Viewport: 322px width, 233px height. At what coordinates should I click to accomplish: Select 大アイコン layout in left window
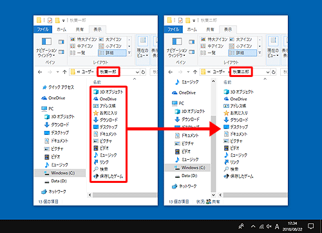tap(110, 39)
